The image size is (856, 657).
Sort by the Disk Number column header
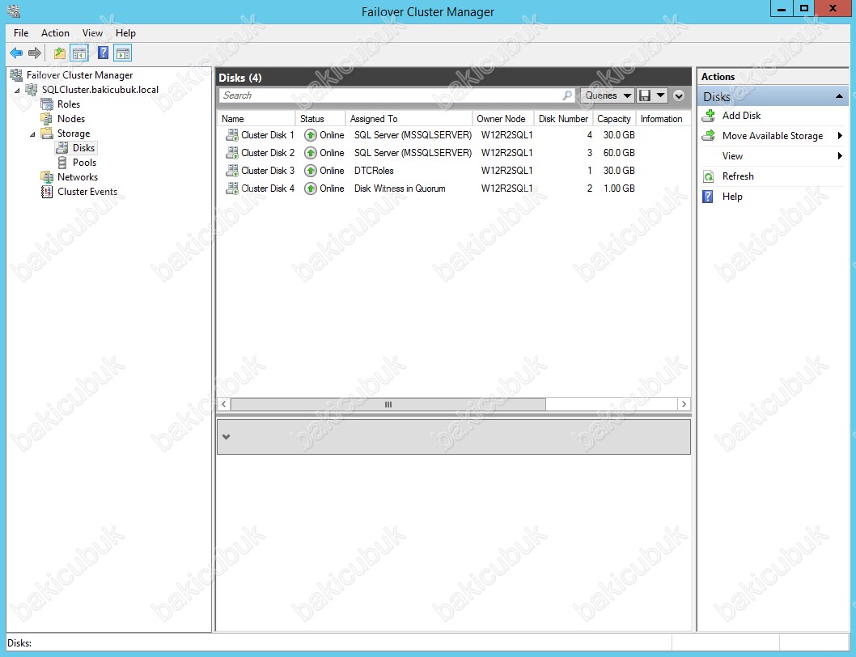[563, 118]
